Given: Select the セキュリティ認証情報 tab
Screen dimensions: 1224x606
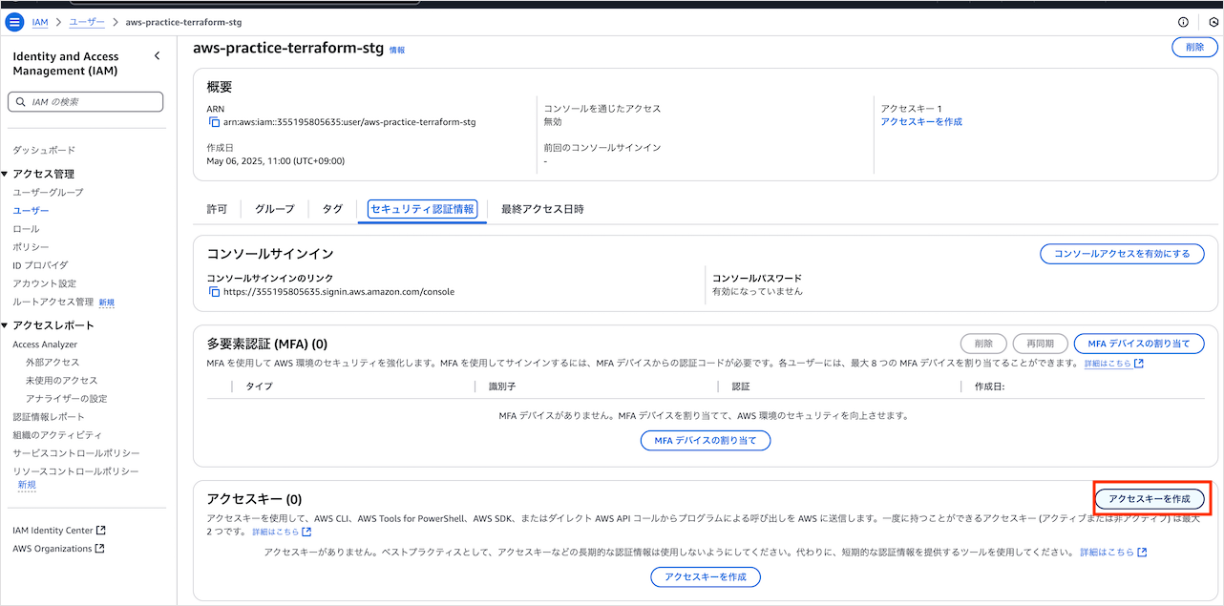Looking at the screenshot, I should point(423,209).
